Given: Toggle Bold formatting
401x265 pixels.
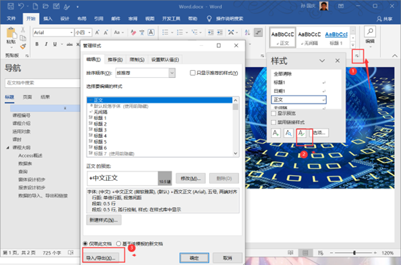Looking at the screenshot, I should point(37,44).
